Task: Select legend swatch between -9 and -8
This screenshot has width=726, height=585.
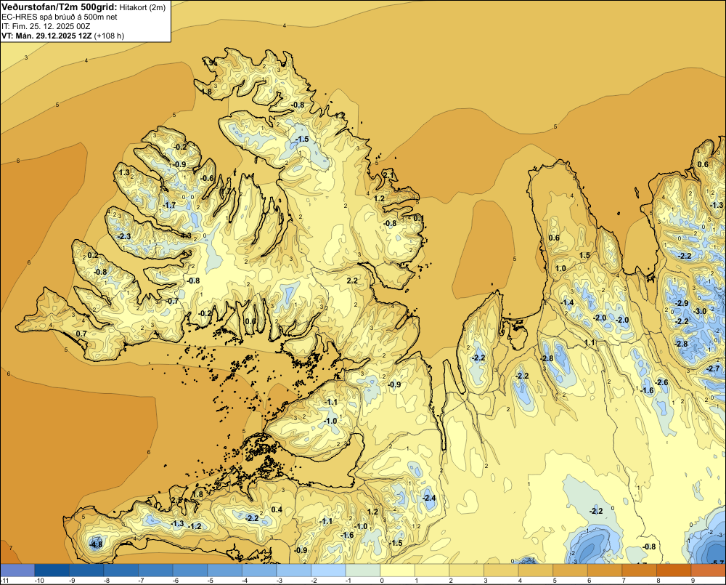Action: pos(86,570)
